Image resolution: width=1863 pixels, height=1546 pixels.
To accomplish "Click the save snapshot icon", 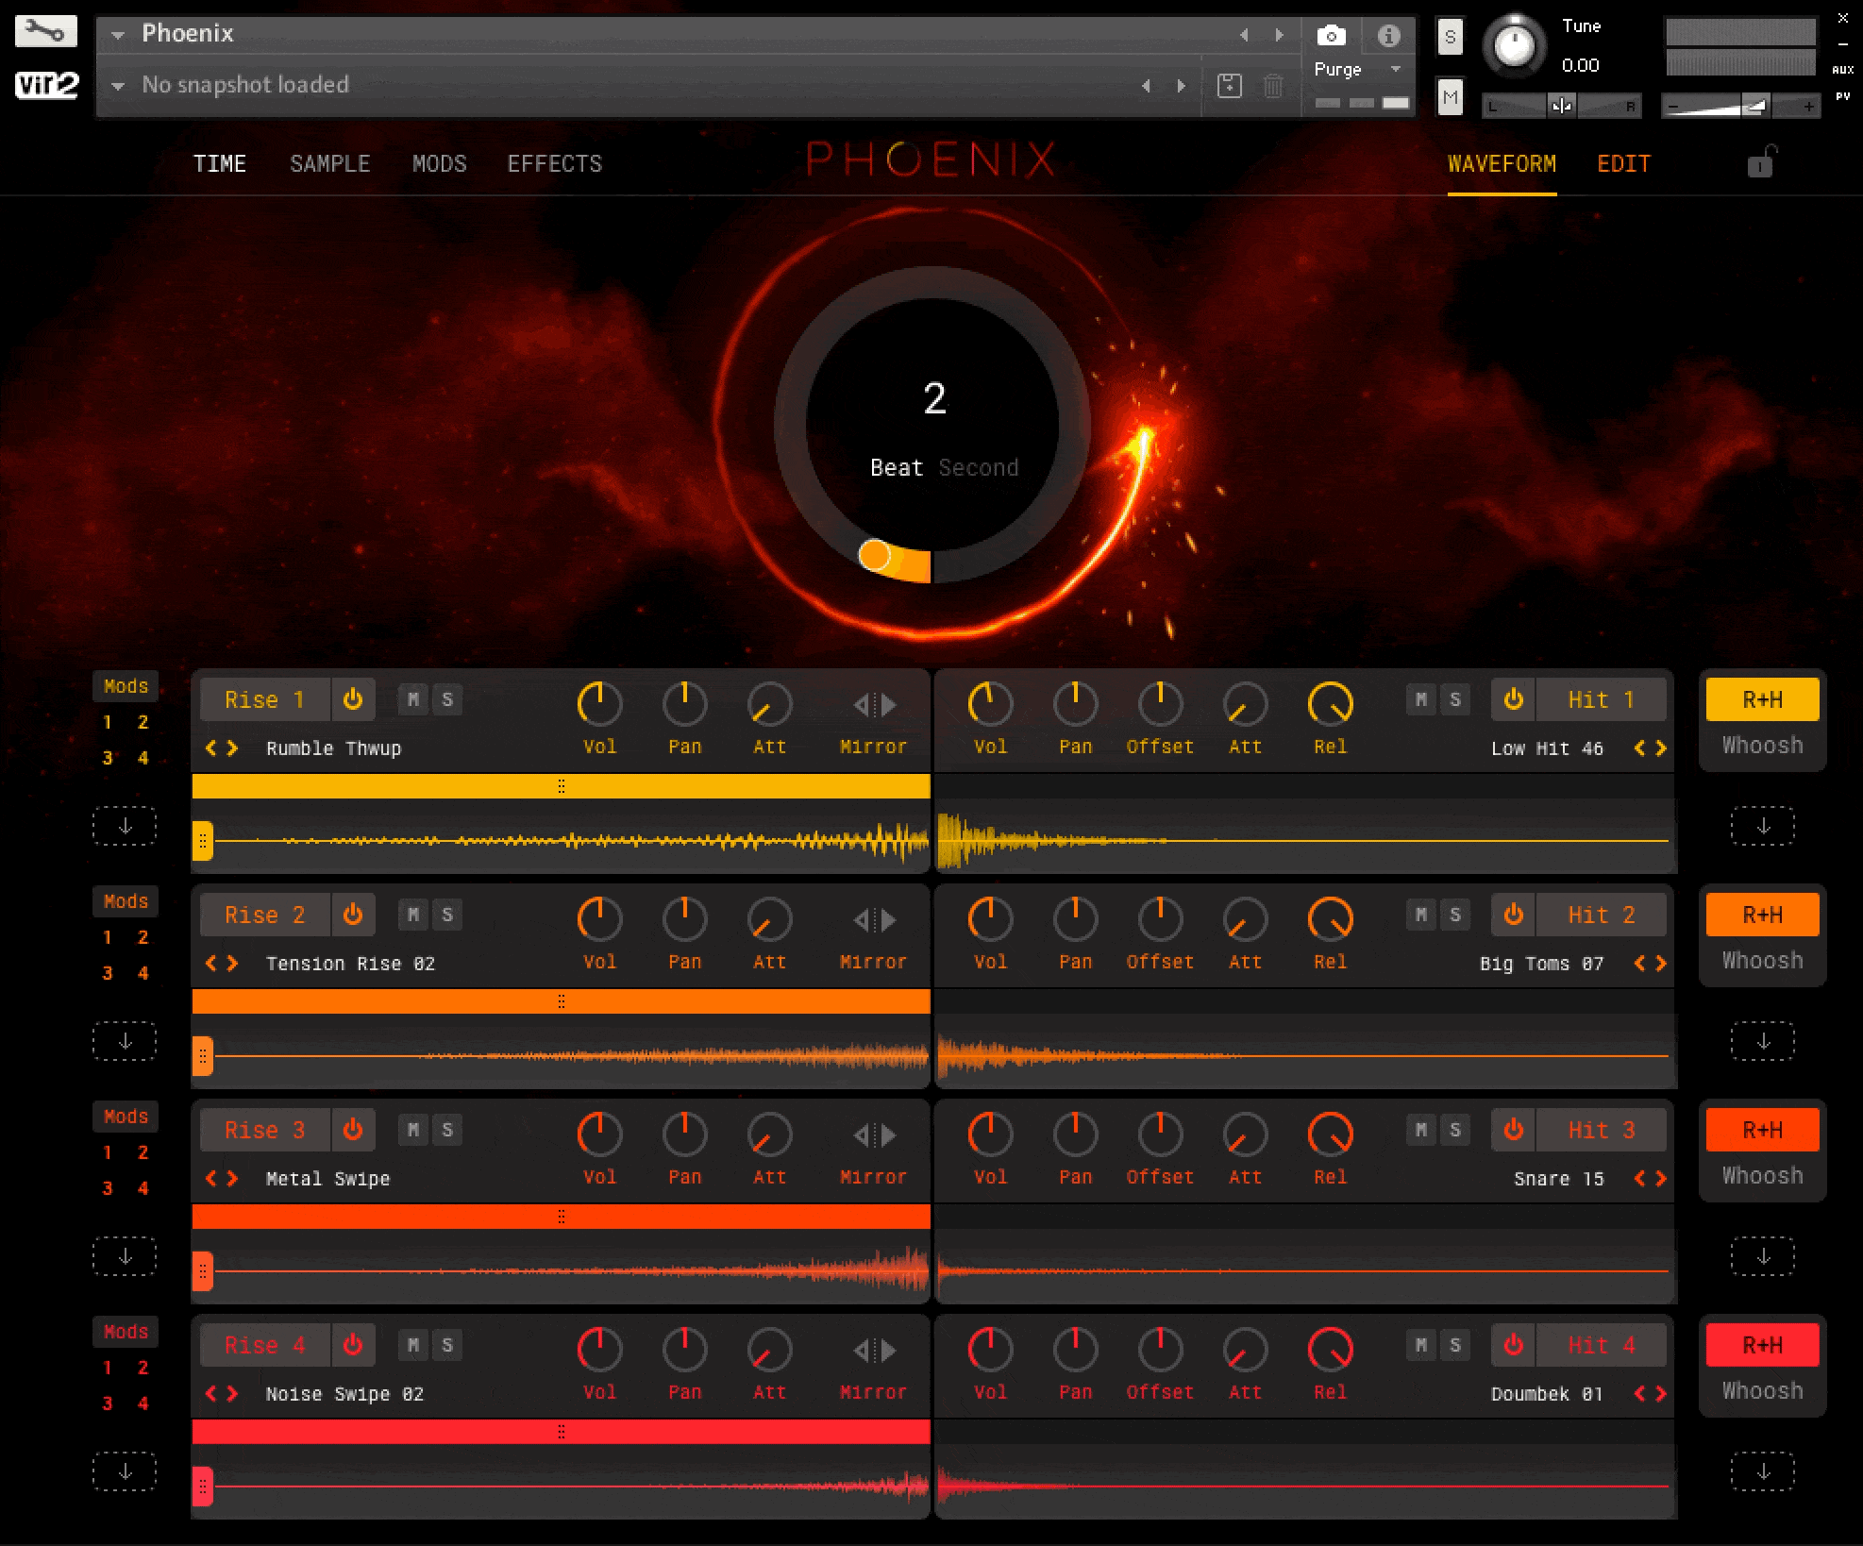I will [x=1229, y=86].
